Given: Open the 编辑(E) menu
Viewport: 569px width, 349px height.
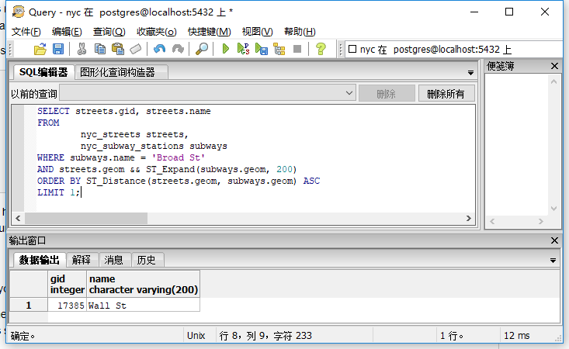Looking at the screenshot, I should [67, 32].
